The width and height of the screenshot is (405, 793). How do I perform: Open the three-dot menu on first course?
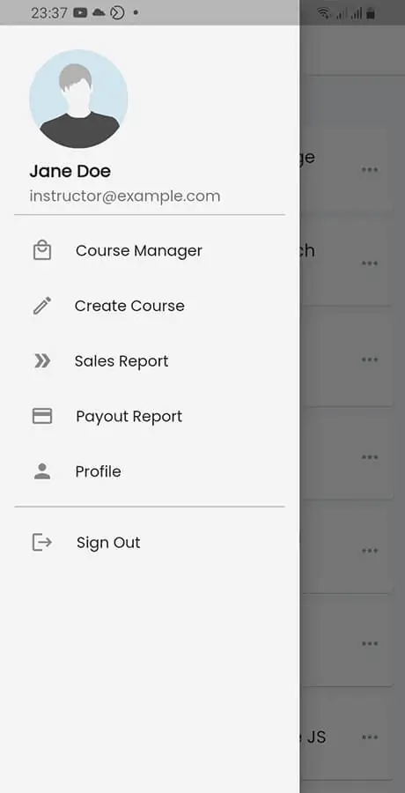click(370, 170)
